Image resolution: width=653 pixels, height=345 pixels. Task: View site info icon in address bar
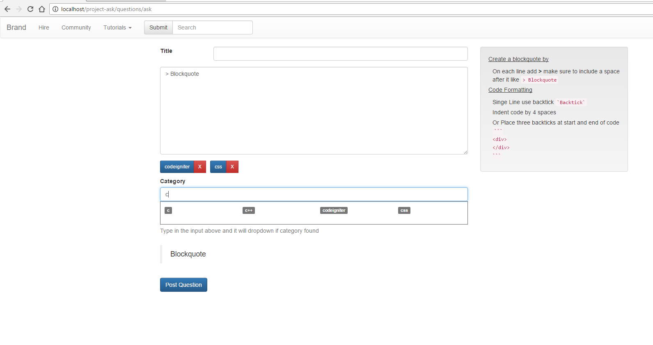(x=55, y=9)
